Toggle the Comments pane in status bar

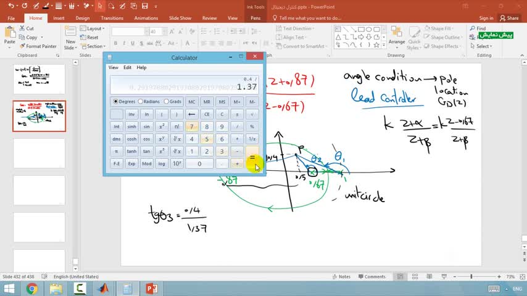371,276
